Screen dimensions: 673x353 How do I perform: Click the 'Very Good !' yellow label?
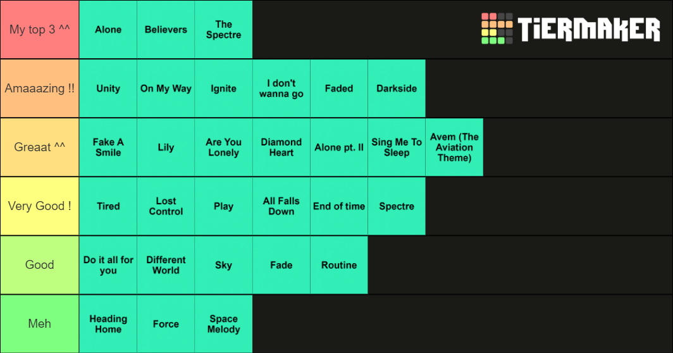tap(39, 206)
